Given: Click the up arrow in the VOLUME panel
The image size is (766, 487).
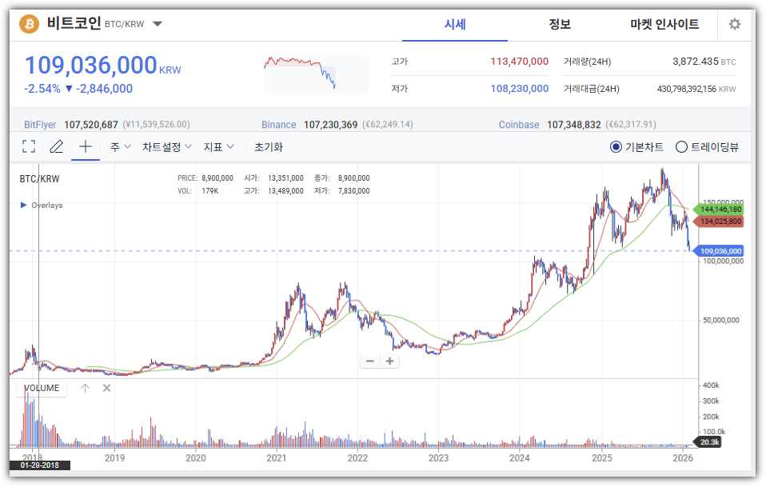Looking at the screenshot, I should pyautogui.click(x=85, y=388).
